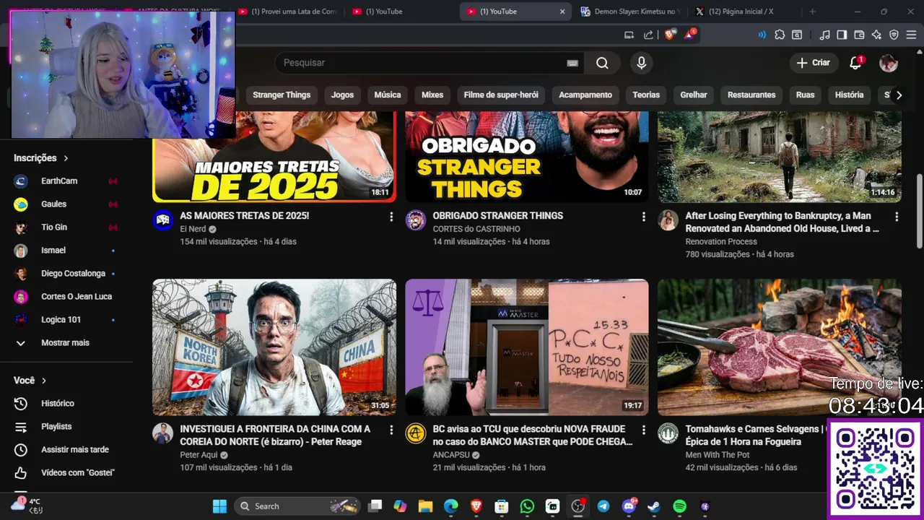The width and height of the screenshot is (924, 520).
Task: Open the browser hamburger main menu
Action: click(x=912, y=35)
